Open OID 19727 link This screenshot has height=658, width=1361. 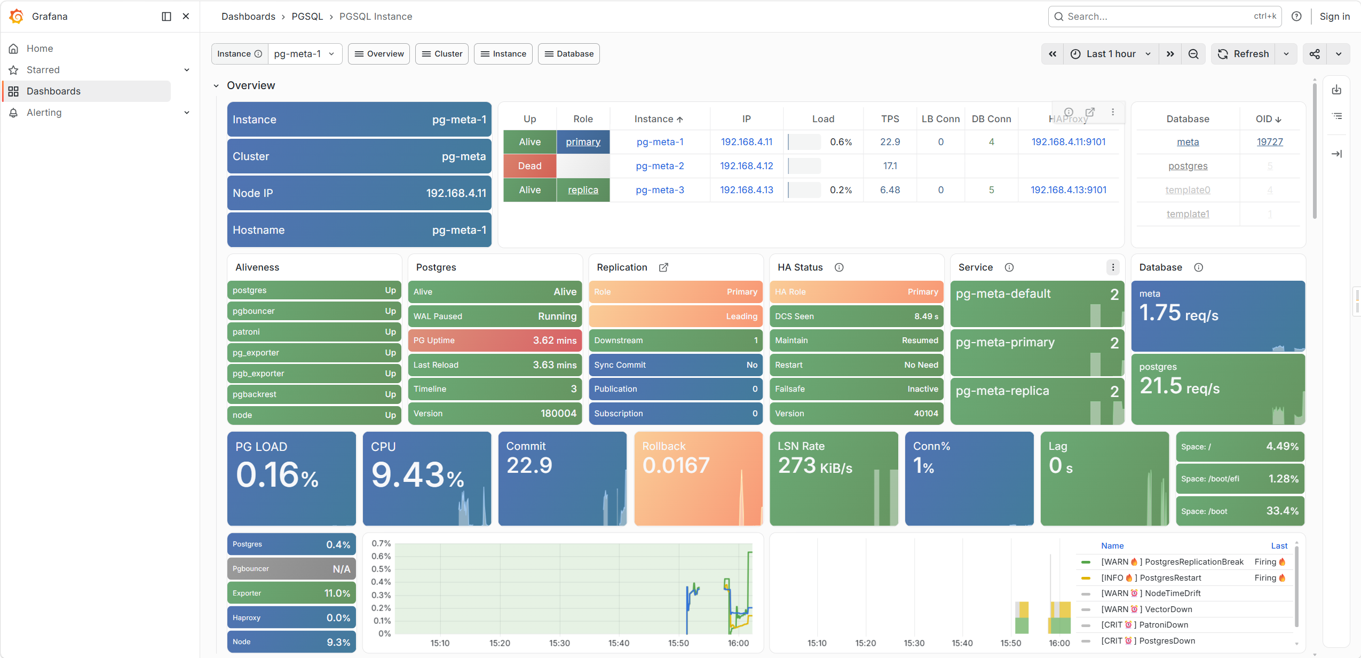tap(1270, 142)
